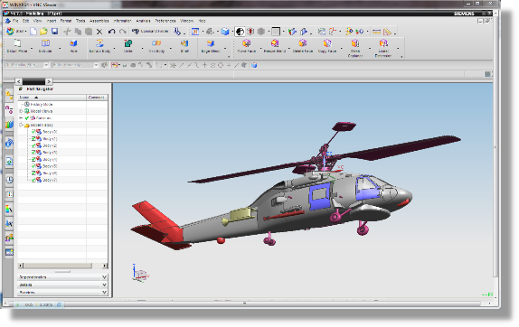The height and width of the screenshot is (327, 519).
Task: Click the Open folder icon
Action: pos(43,32)
